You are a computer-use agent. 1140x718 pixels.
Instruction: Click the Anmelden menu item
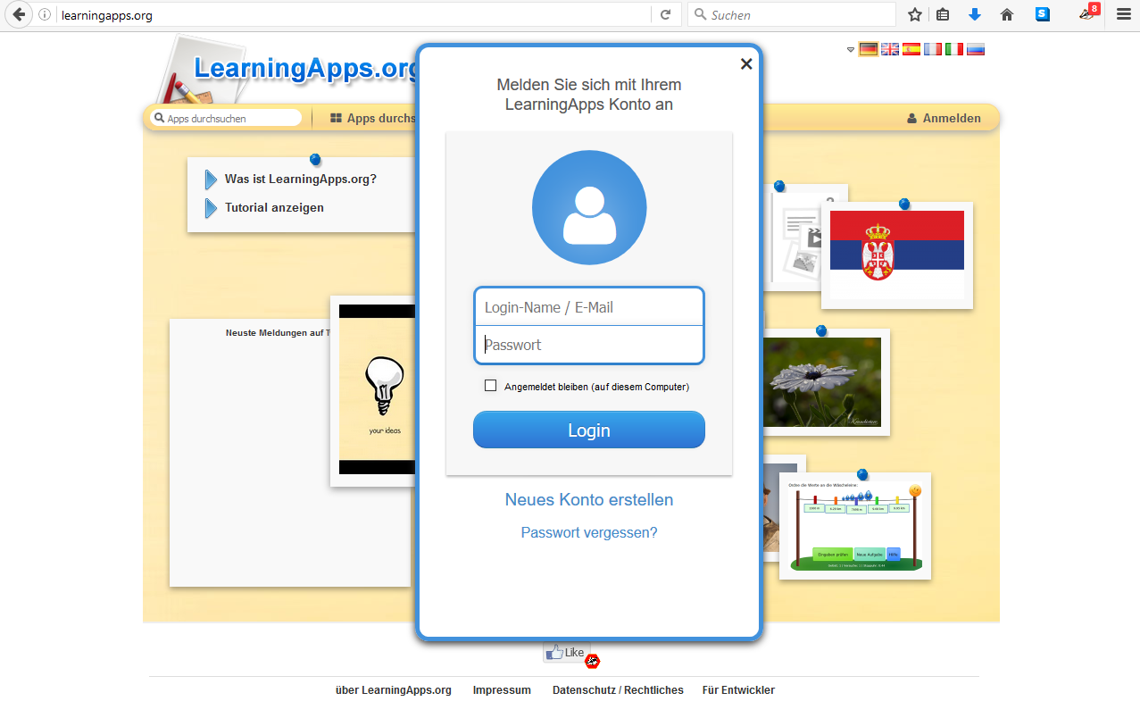[x=944, y=118]
